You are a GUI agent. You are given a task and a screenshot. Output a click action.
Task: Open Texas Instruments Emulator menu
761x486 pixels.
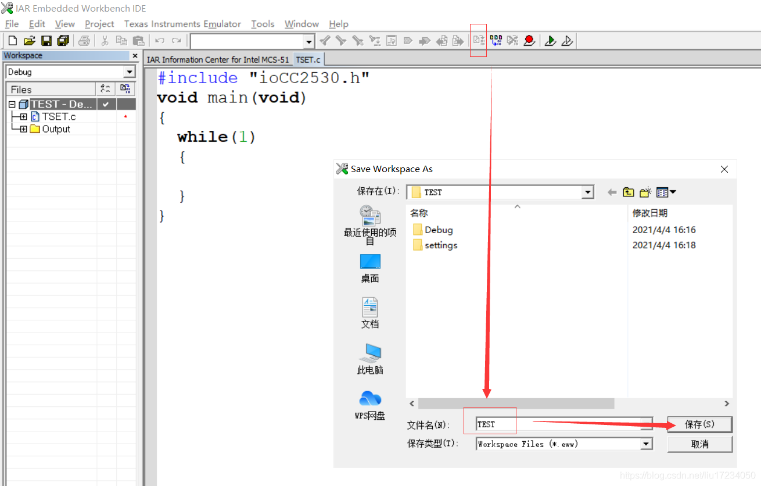coord(182,24)
